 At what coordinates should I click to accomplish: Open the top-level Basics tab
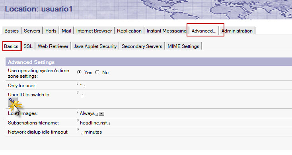(12, 31)
